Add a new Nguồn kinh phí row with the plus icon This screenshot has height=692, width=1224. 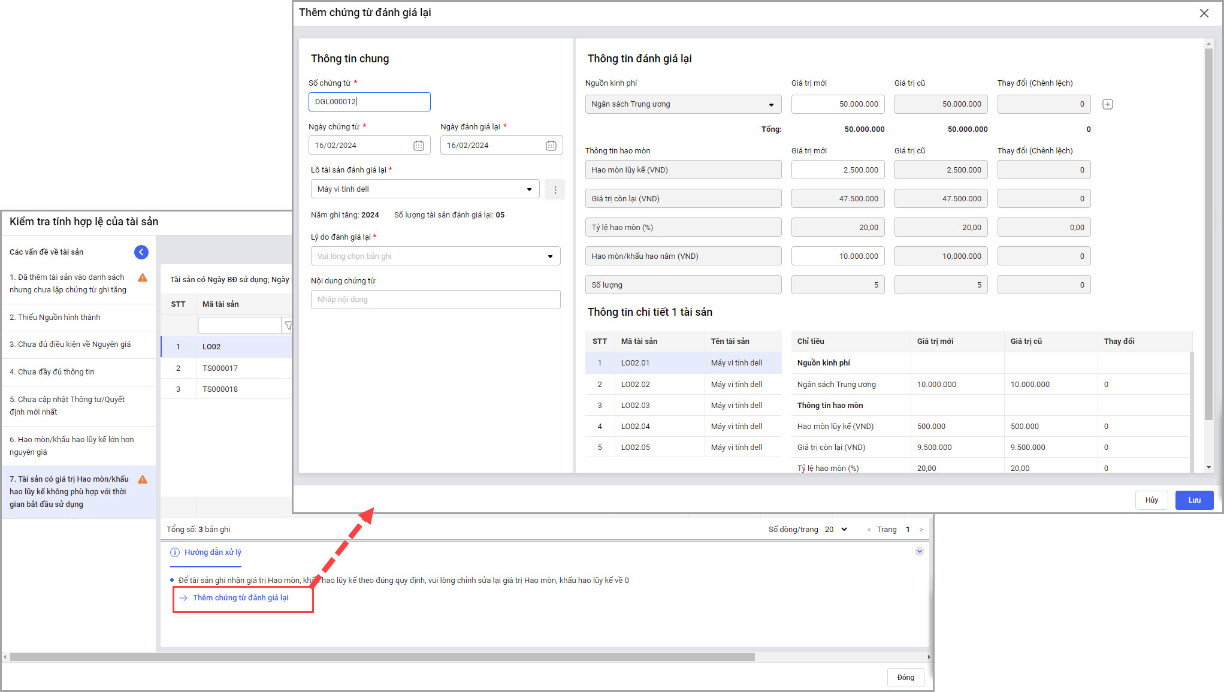click(1107, 104)
